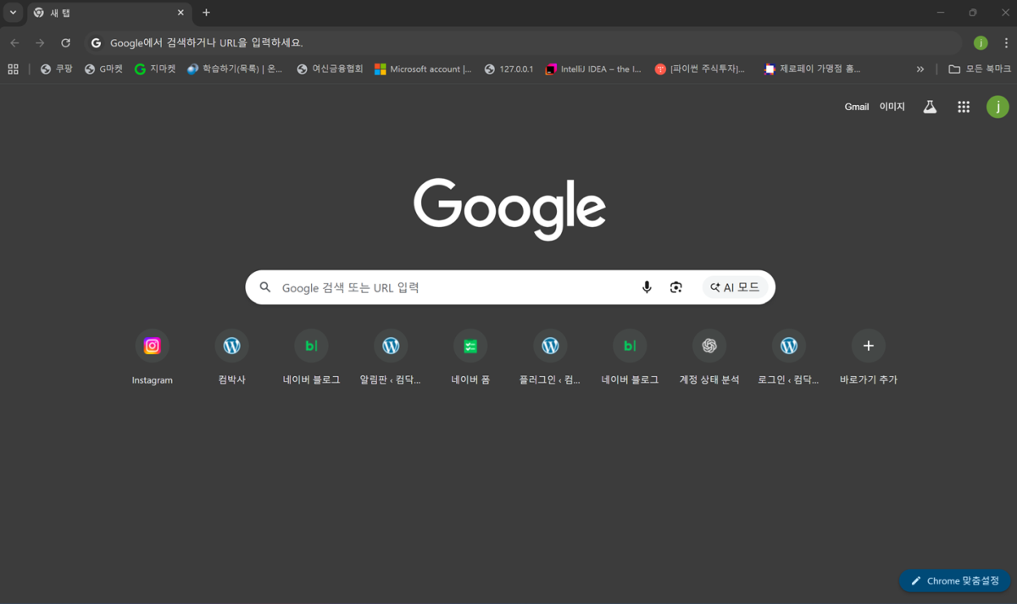Open the 알림판 shortcut
This screenshot has width=1017, height=604.
click(391, 357)
